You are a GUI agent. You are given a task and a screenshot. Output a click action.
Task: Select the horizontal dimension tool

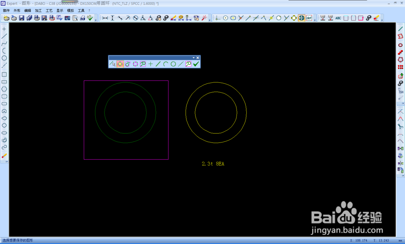(x=105, y=18)
